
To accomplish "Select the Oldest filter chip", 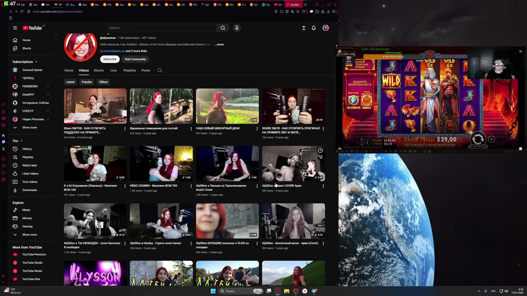I will (103, 82).
